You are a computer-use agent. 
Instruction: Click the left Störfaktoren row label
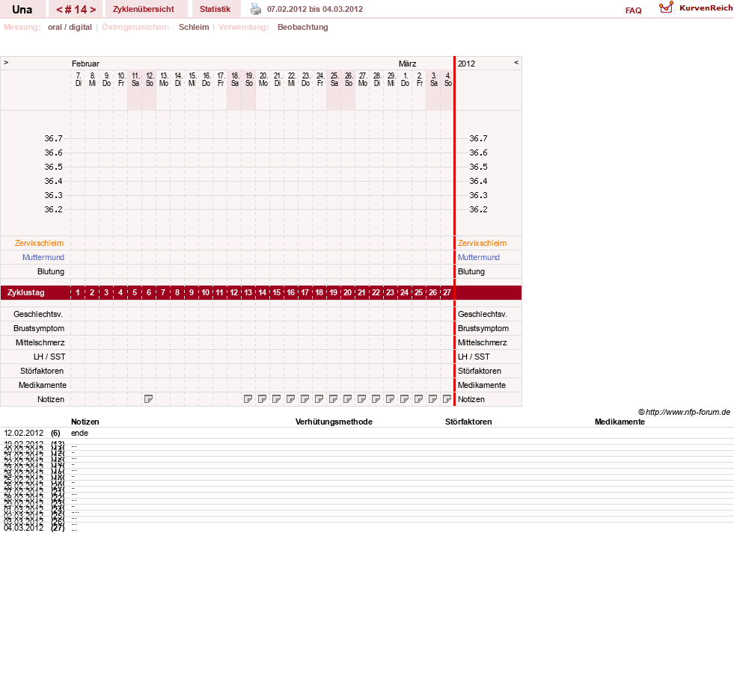tap(42, 371)
